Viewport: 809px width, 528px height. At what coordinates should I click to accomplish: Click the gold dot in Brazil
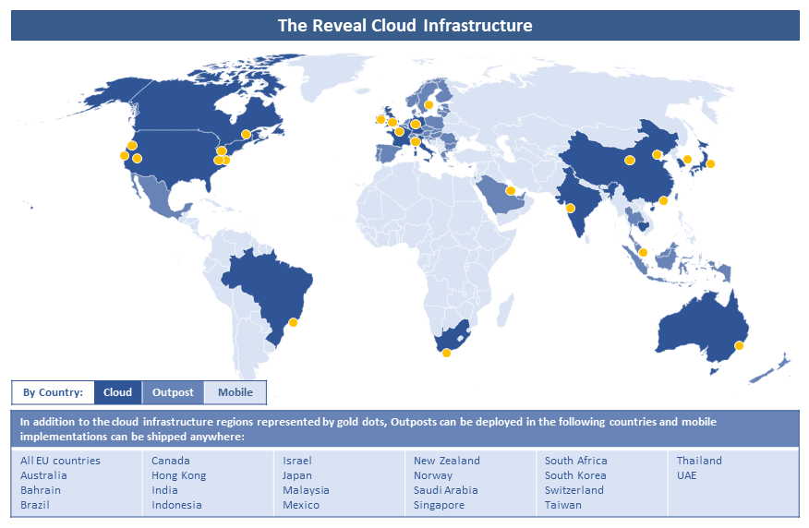point(293,322)
